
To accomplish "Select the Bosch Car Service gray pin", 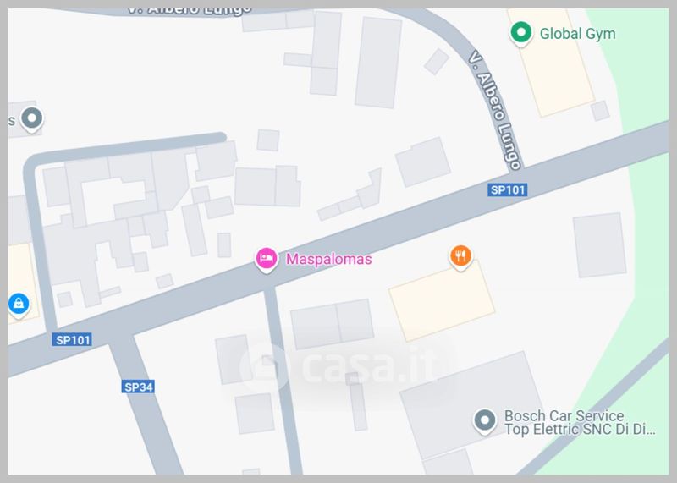I will (484, 422).
